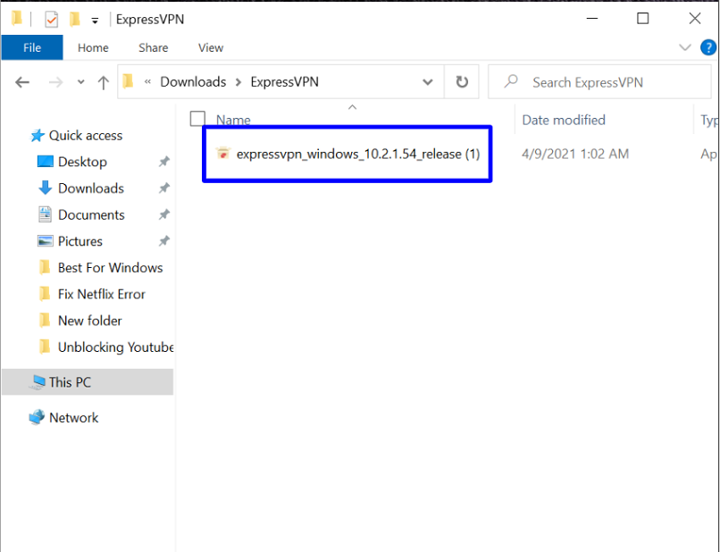Click the search magnifier icon
Image resolution: width=720 pixels, height=552 pixels.
click(511, 81)
